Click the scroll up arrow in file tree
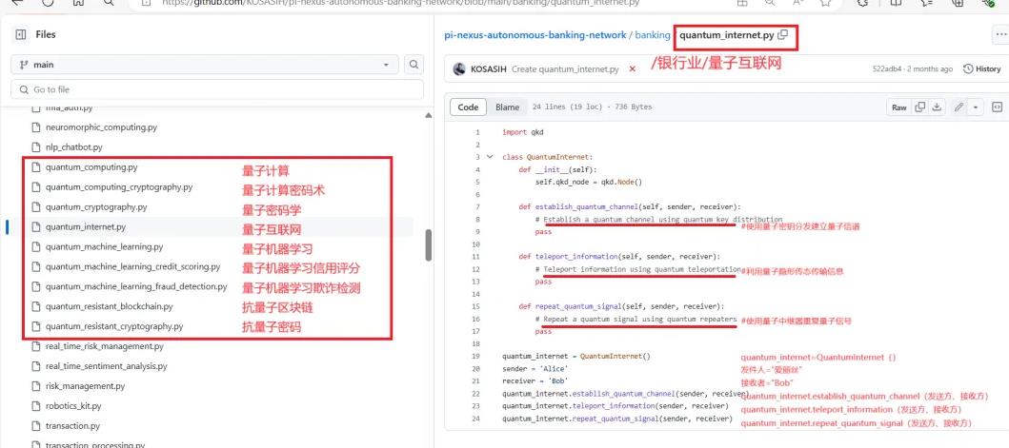This screenshot has width=1009, height=448. click(x=429, y=116)
